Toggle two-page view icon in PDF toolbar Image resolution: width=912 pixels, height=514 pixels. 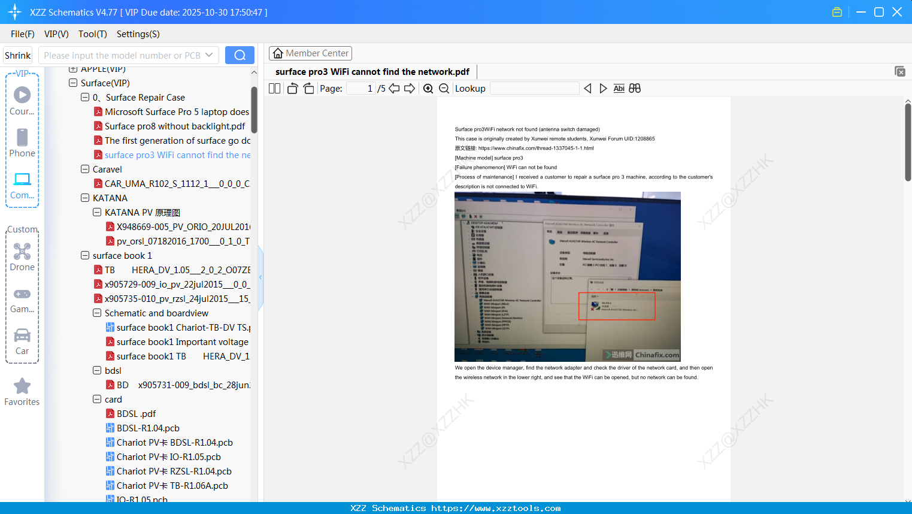pyautogui.click(x=274, y=88)
